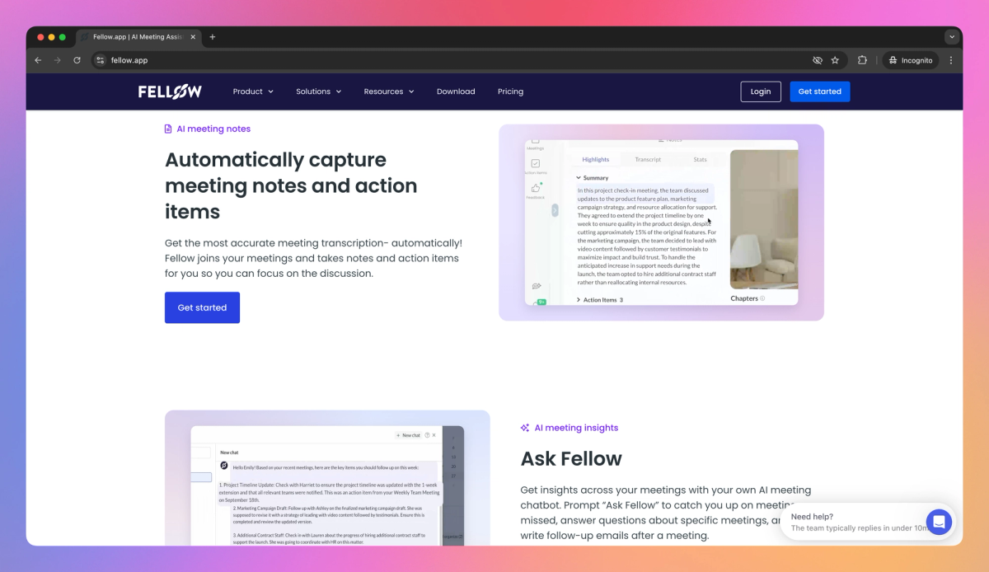
Task: Open Chrome three-dot menu
Action: pos(951,60)
